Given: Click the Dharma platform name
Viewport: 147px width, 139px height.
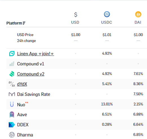Looking at the screenshot, I should click(x=25, y=135).
